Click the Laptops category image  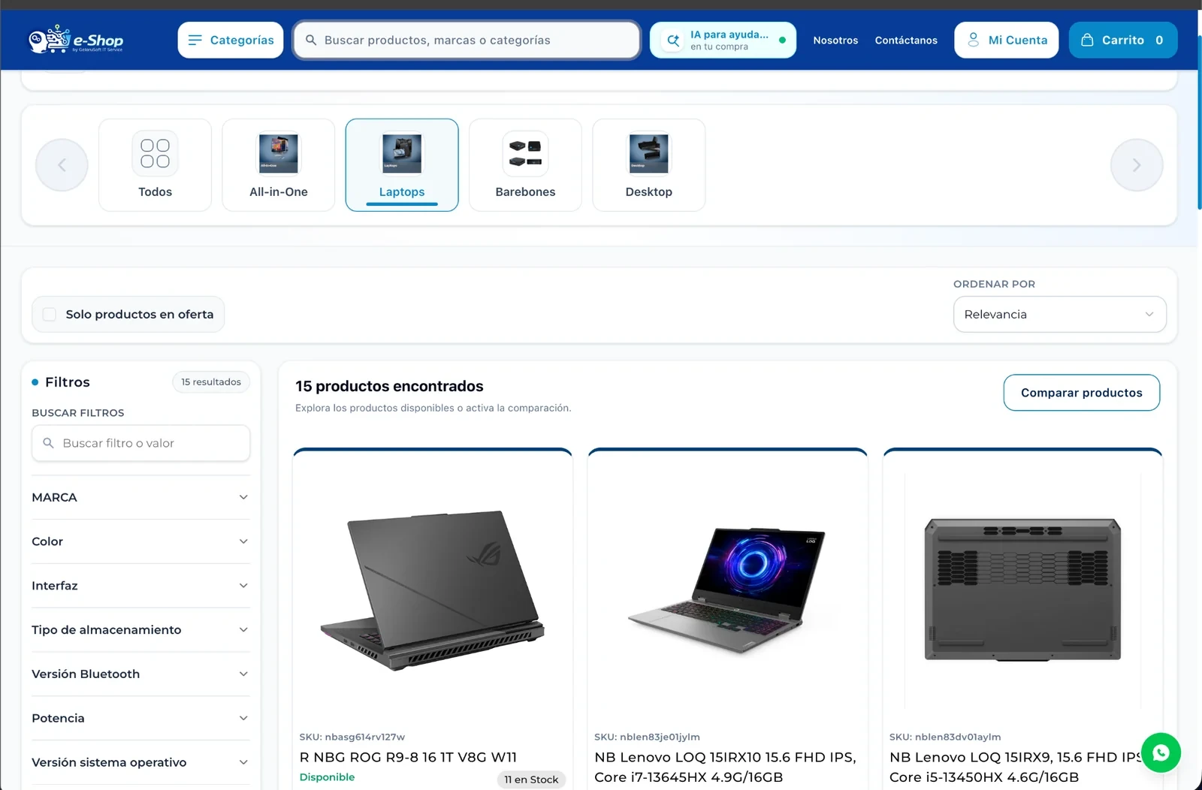pos(402,153)
